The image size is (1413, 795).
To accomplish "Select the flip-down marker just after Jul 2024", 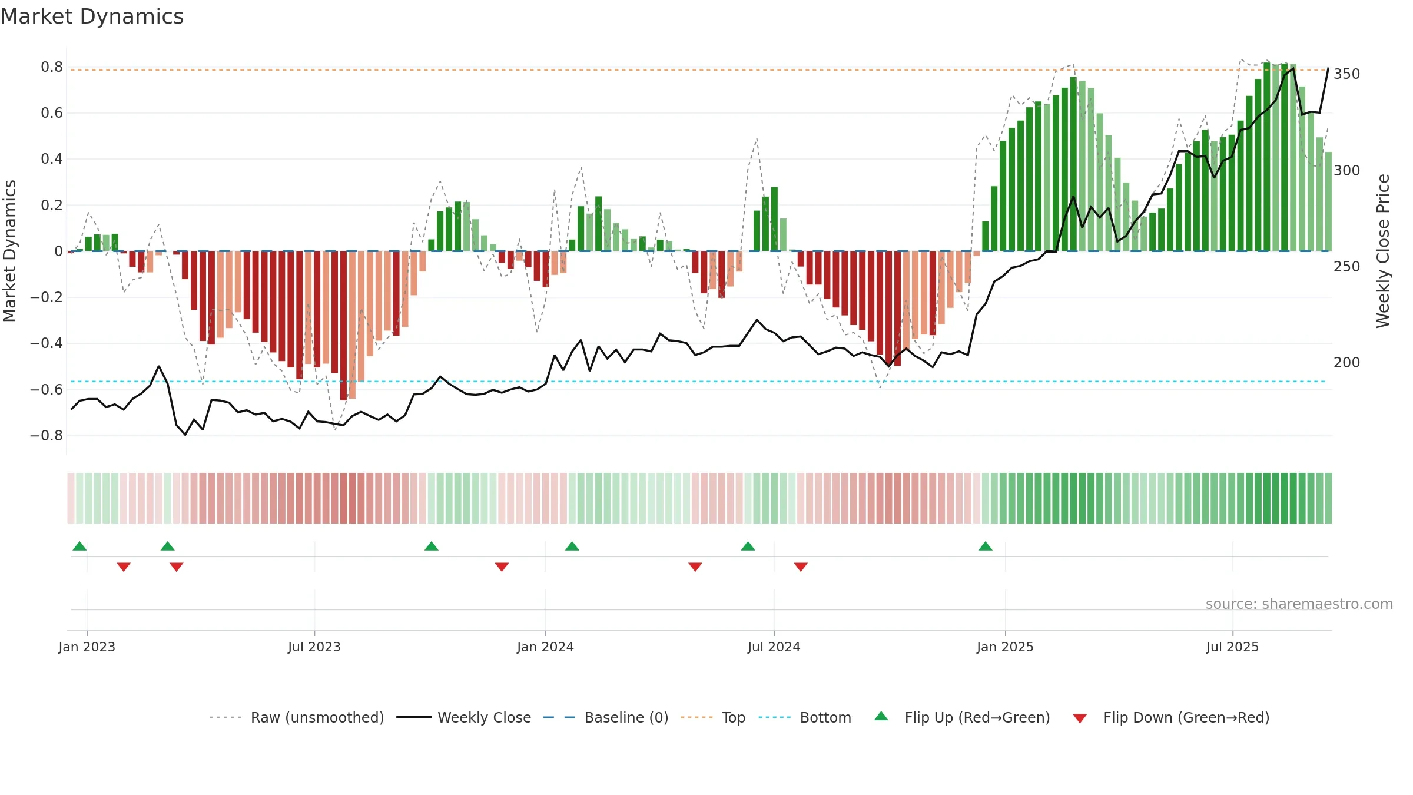I will [x=801, y=567].
